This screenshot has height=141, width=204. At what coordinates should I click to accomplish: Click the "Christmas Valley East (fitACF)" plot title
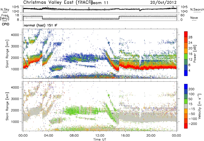[58, 2]
